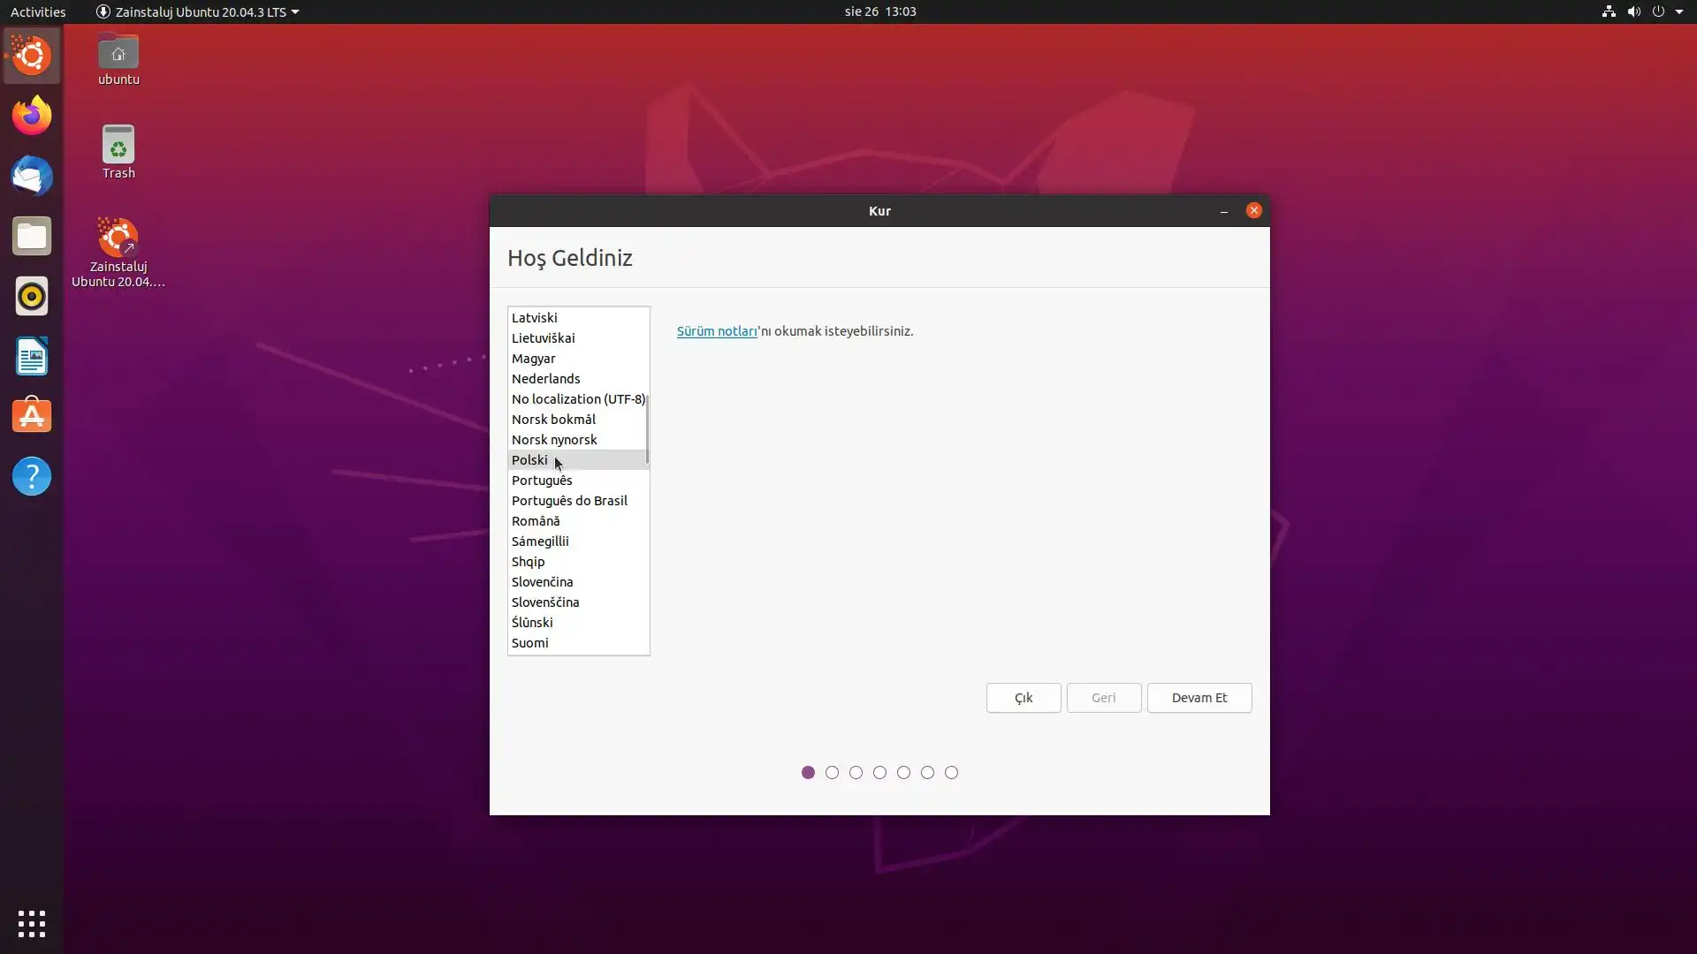This screenshot has width=1697, height=954.
Task: Open the clock and calendar menu
Action: [879, 11]
